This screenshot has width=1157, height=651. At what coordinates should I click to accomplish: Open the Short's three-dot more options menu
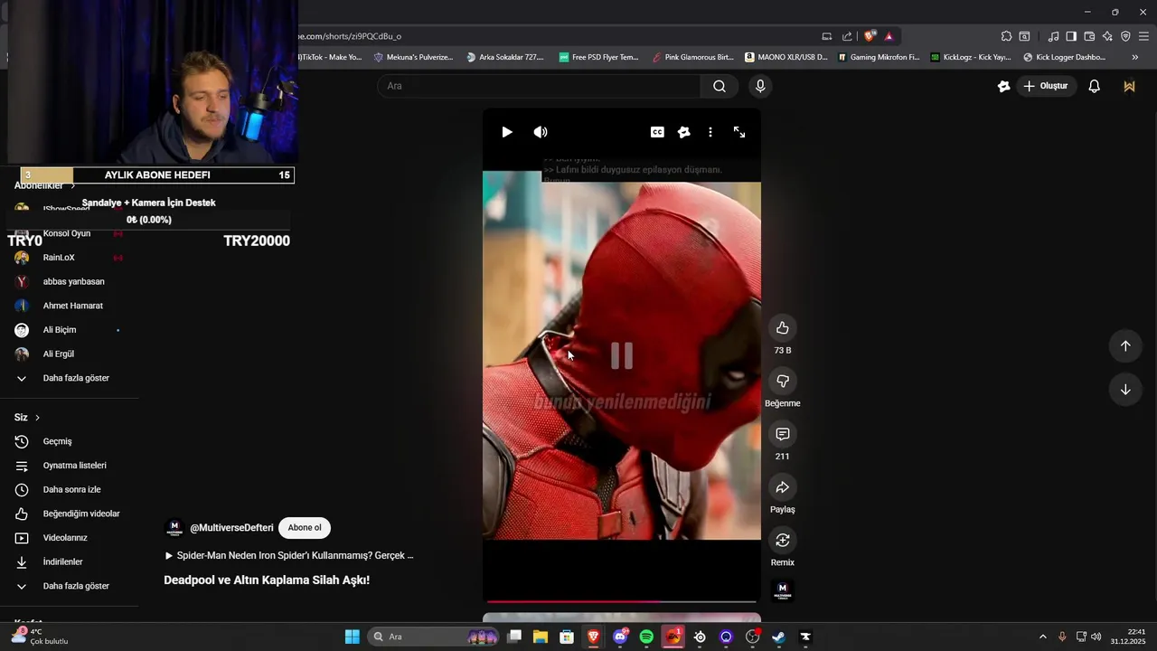(710, 132)
